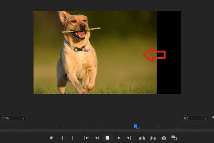This screenshot has width=214, height=143.
Task: Add a marker with the marker icon
Action: [51, 138]
